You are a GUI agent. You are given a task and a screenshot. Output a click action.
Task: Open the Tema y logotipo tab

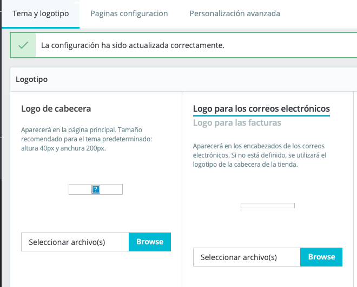point(41,13)
